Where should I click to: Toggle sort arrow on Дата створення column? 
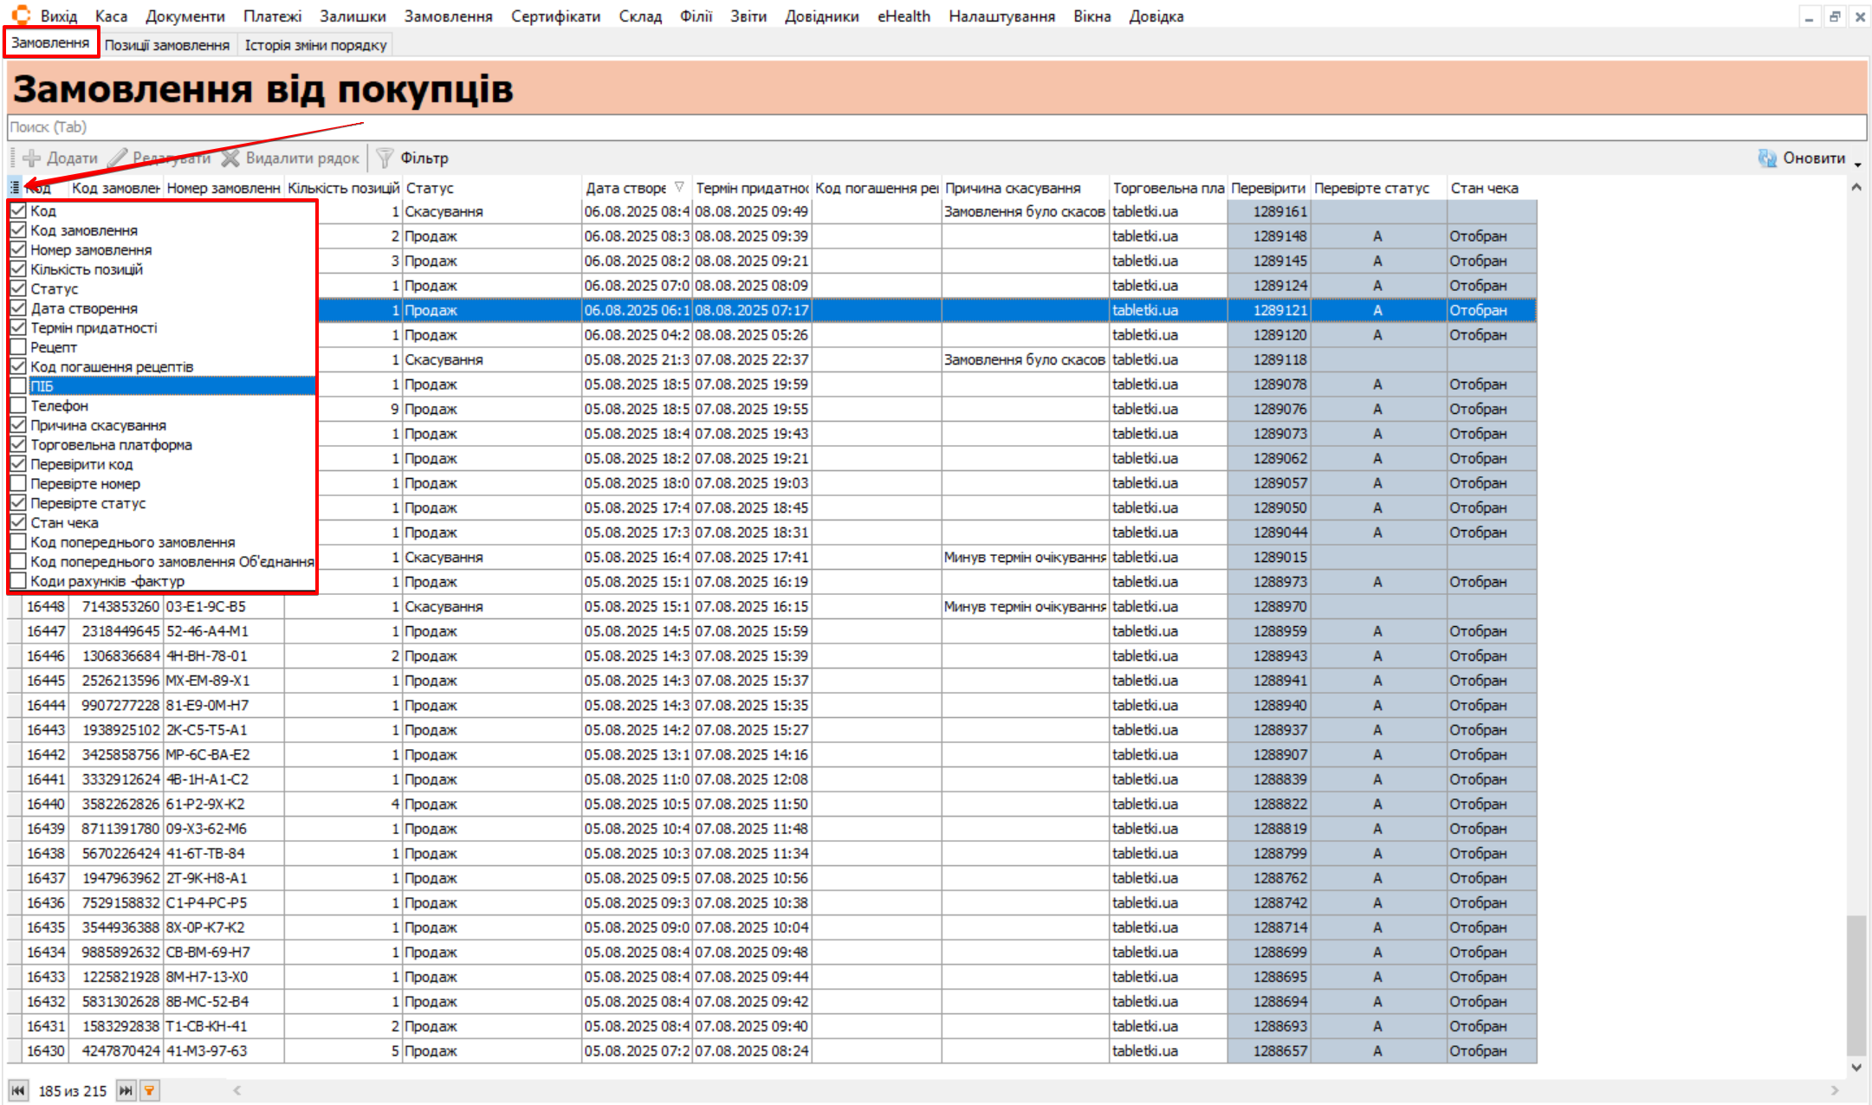(679, 187)
